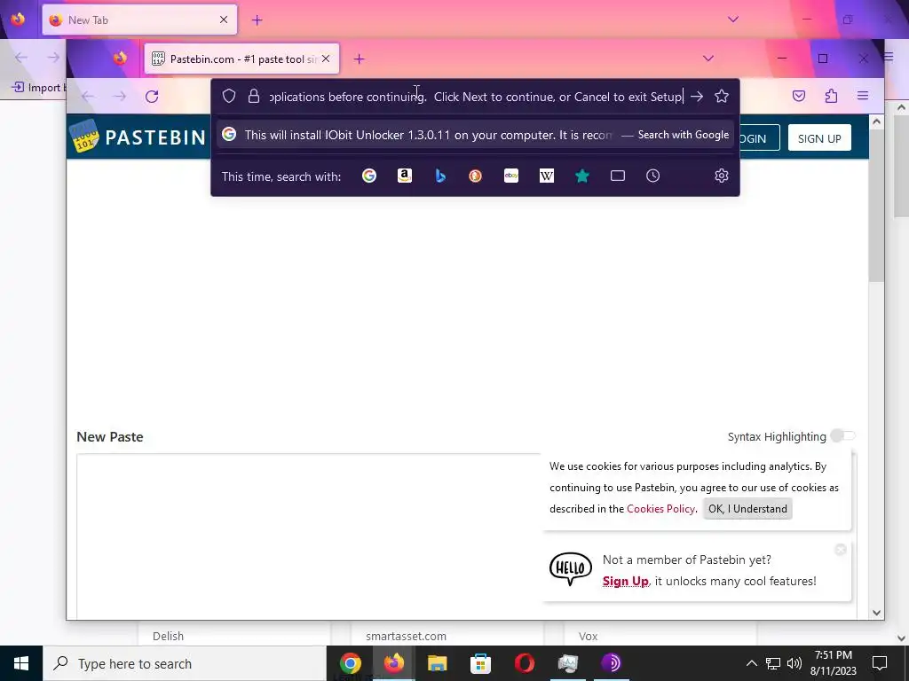The image size is (909, 681).
Task: Click the volume speaker tray icon
Action: pyautogui.click(x=794, y=663)
